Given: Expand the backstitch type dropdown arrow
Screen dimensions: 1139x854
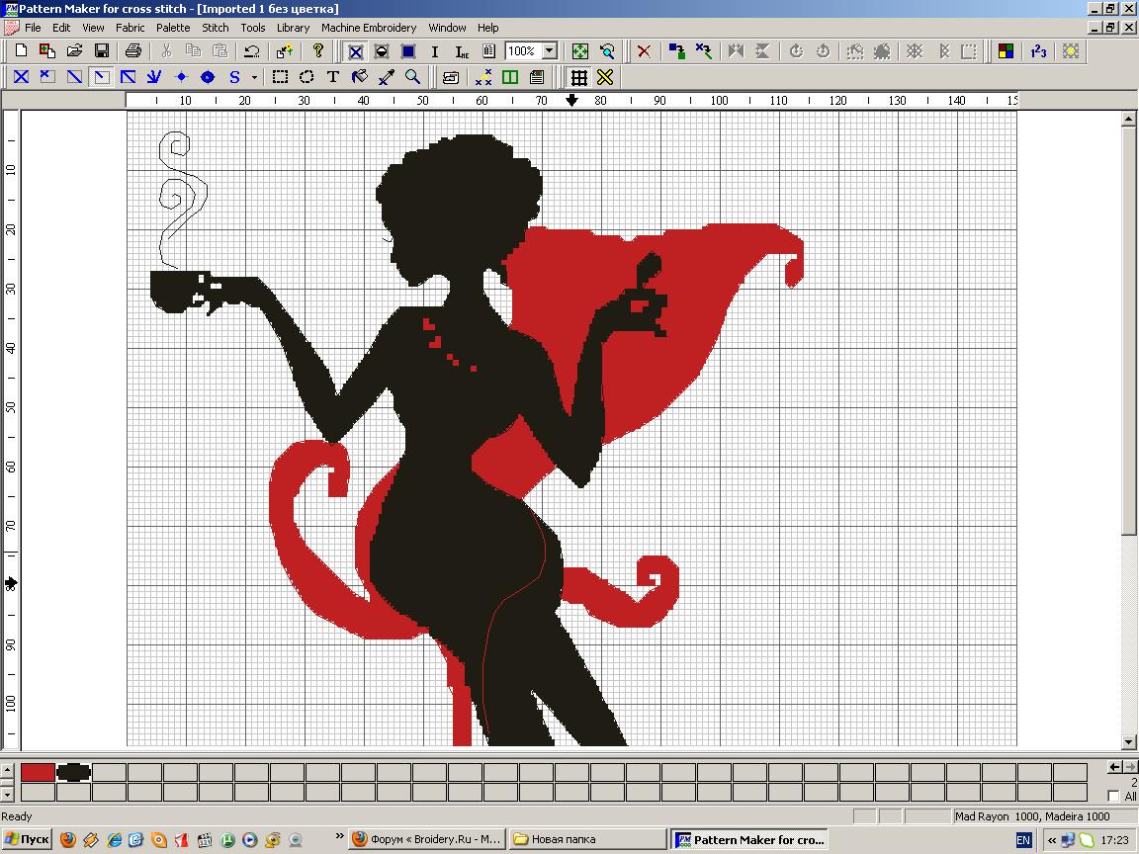Looking at the screenshot, I should point(254,77).
